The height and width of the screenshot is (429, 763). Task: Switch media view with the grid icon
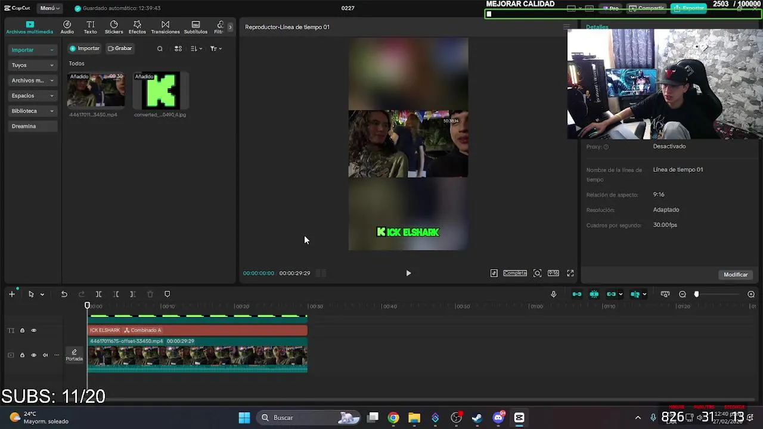tap(178, 49)
